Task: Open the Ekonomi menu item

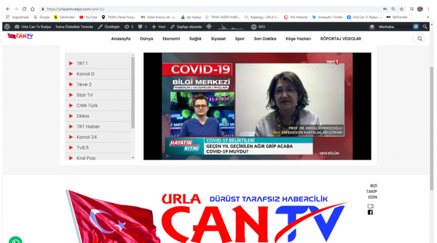Action: (x=171, y=38)
